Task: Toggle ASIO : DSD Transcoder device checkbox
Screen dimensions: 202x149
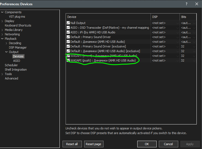Action: tap(68, 28)
